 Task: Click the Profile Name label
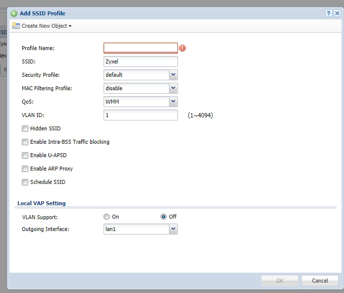pyautogui.click(x=38, y=48)
